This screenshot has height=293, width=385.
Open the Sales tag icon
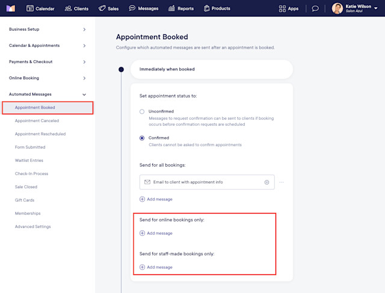102,8
